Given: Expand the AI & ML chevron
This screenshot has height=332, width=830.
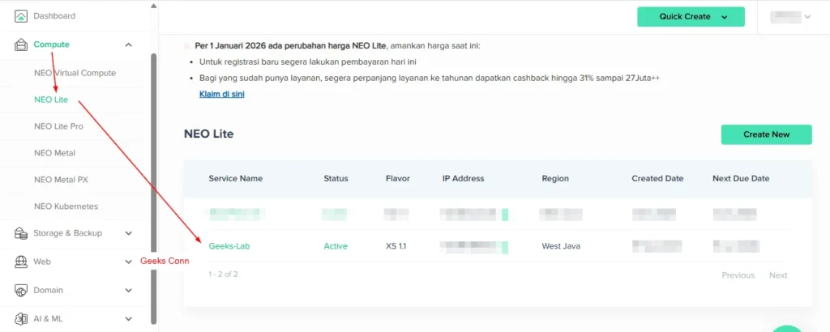Looking at the screenshot, I should pos(128,319).
